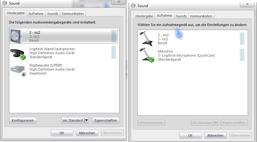
Task: Select the Logitech Microphone (QuickCam) icon
Action: (x=146, y=55)
